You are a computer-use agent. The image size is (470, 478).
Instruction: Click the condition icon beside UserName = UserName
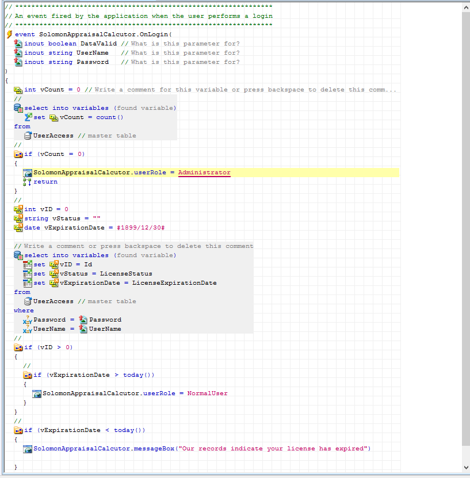pyautogui.click(x=28, y=329)
